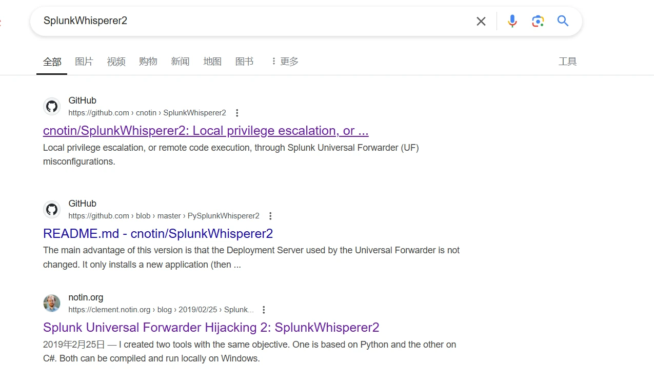This screenshot has width=654, height=383.
Task: Click the notin.org author avatar thumbnail
Action: pyautogui.click(x=52, y=304)
